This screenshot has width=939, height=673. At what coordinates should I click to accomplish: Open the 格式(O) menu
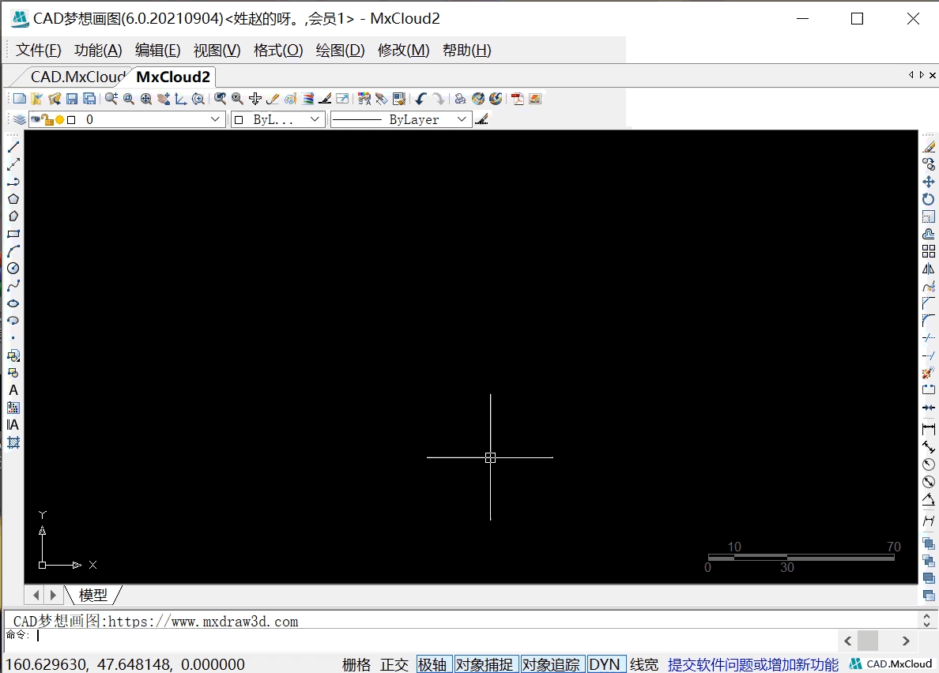point(278,51)
